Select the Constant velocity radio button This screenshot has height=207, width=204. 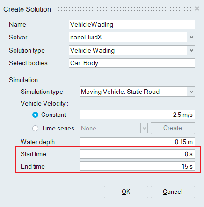pyautogui.click(x=35, y=115)
